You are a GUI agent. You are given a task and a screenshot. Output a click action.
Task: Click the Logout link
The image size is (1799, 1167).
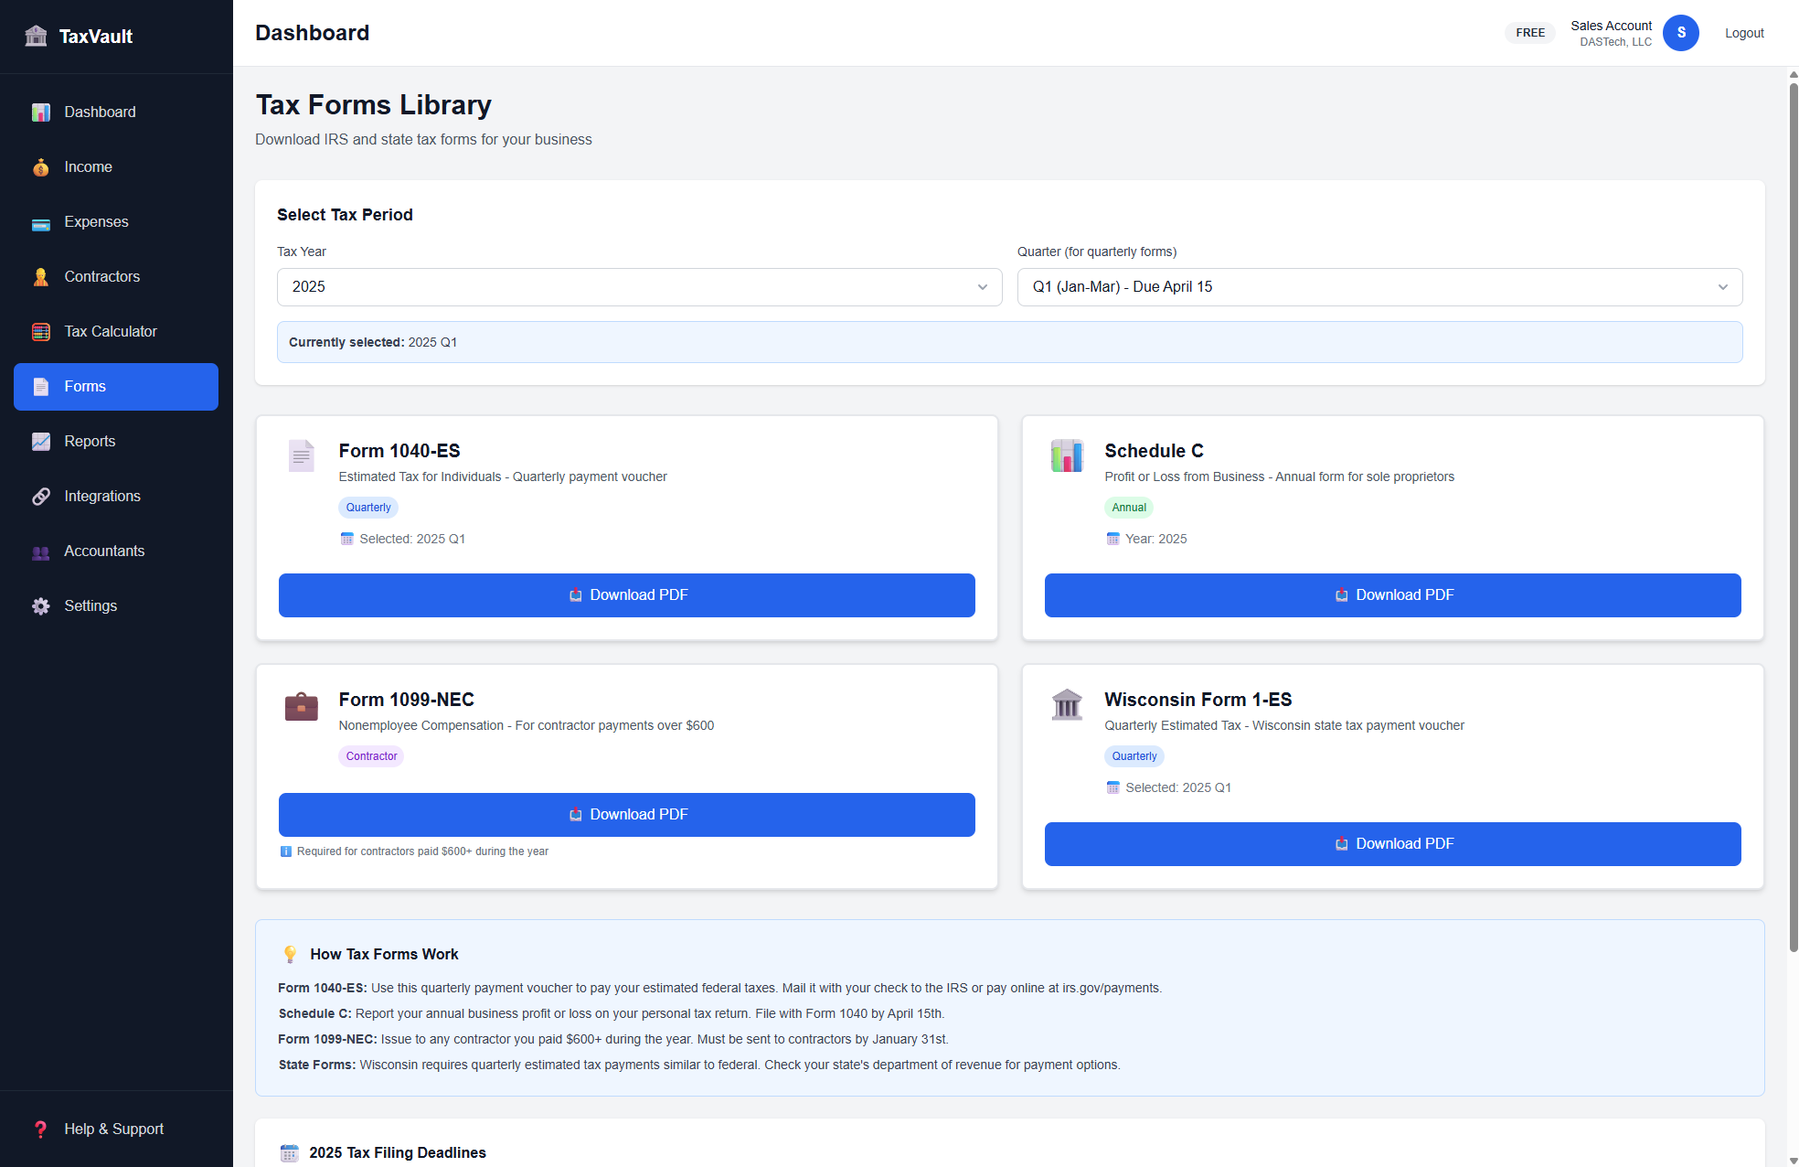point(1743,33)
